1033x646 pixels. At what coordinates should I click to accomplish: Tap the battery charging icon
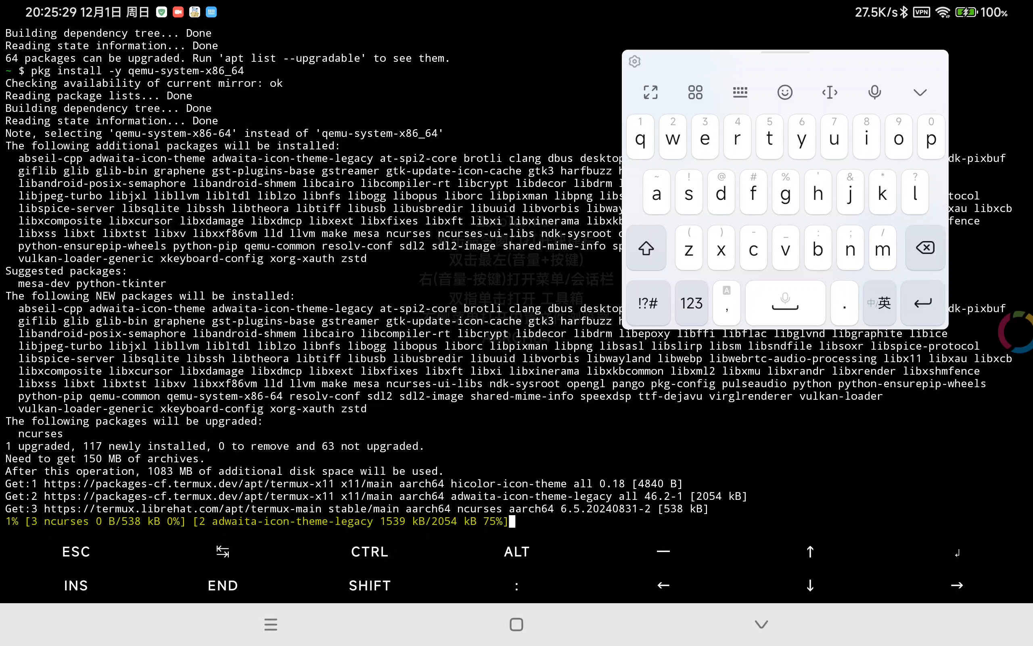966,12
